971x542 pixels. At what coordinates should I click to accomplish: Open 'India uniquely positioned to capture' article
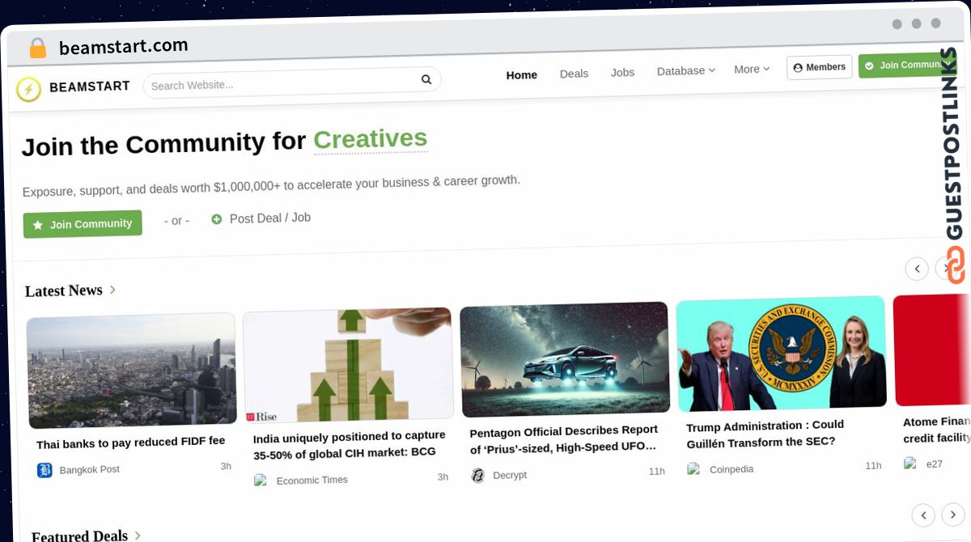pyautogui.click(x=350, y=444)
